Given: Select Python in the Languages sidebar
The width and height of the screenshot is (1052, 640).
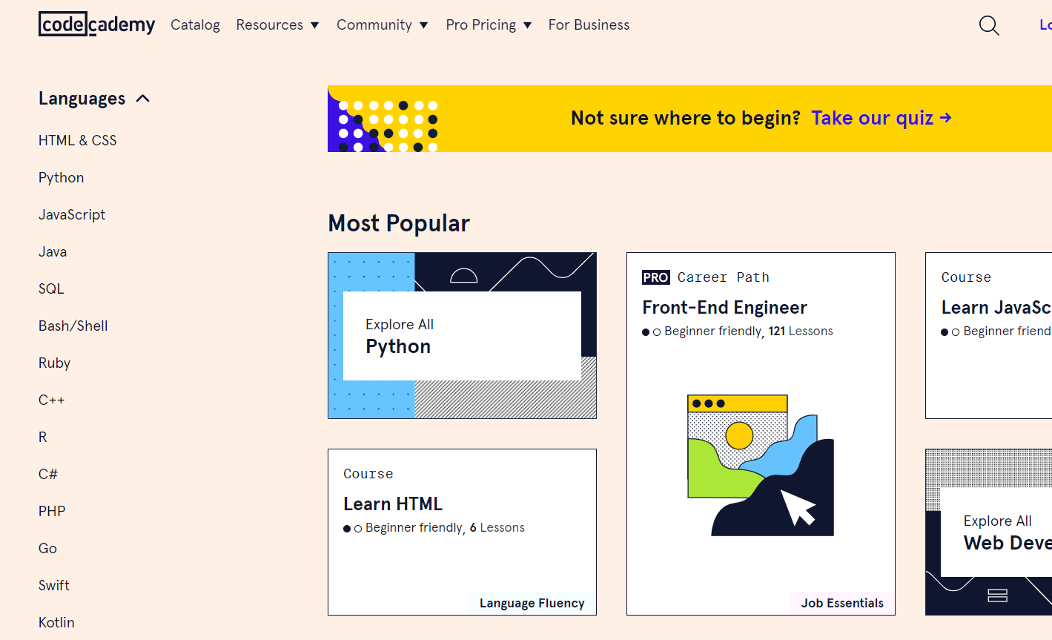Looking at the screenshot, I should pos(61,177).
